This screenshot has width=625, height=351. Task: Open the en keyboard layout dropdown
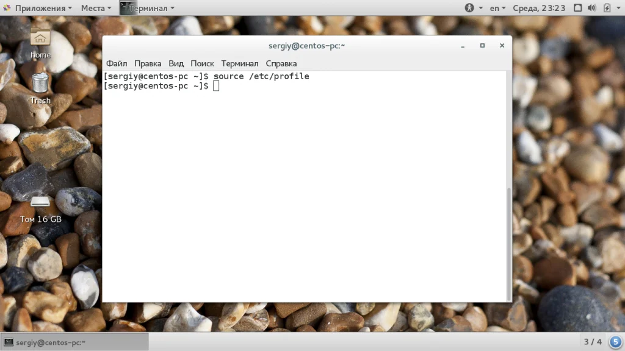(497, 8)
